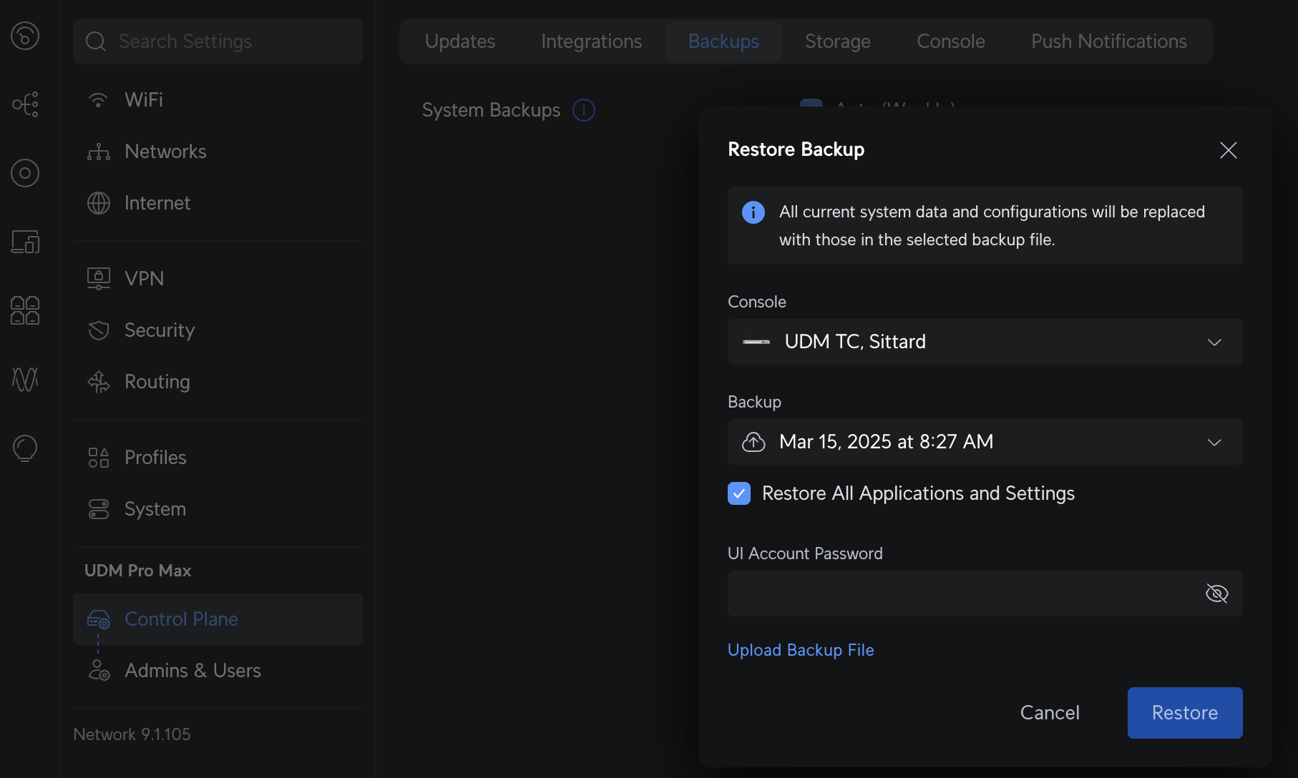The height and width of the screenshot is (778, 1298).
Task: Click the Routing arrows icon
Action: [x=99, y=382]
